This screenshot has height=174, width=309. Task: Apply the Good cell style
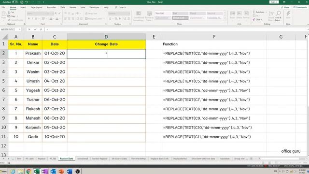point(197,13)
